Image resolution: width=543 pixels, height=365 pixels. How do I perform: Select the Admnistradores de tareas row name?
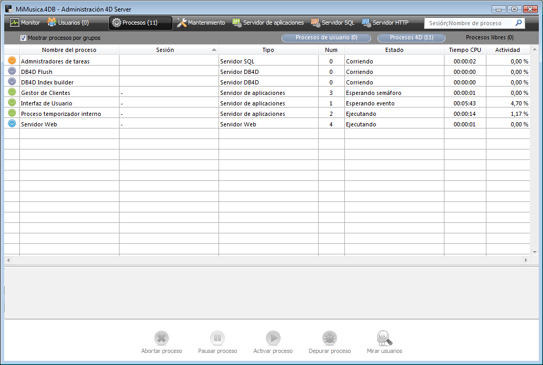click(x=56, y=61)
